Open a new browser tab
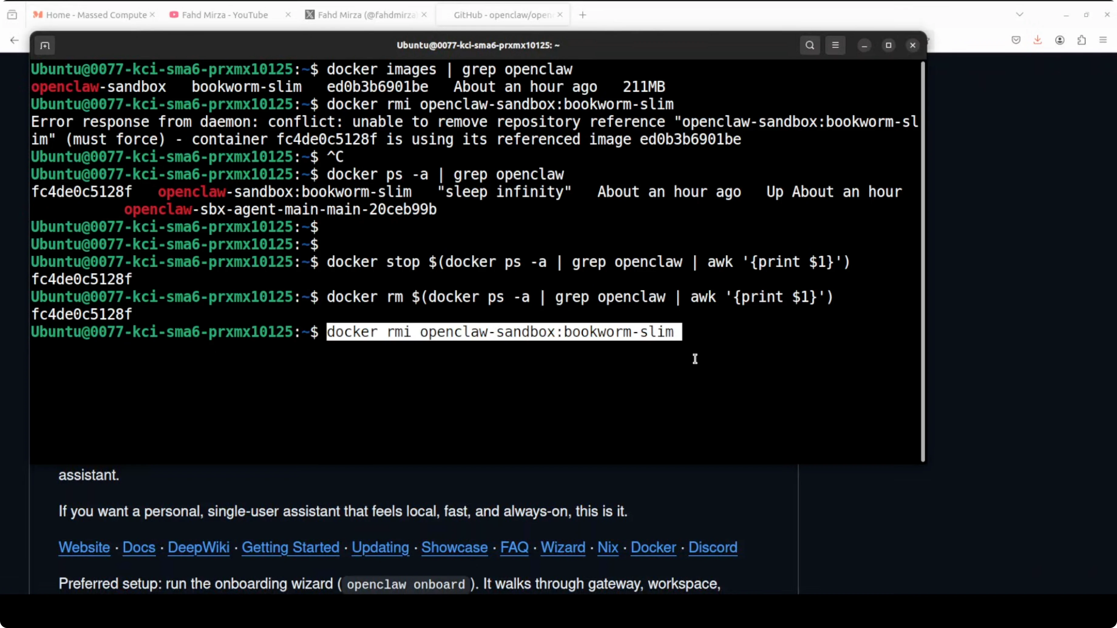 (582, 15)
